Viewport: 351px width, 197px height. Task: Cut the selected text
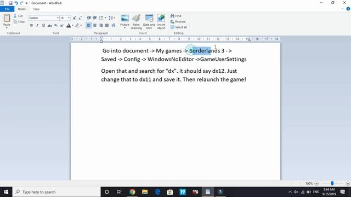pos(18,16)
